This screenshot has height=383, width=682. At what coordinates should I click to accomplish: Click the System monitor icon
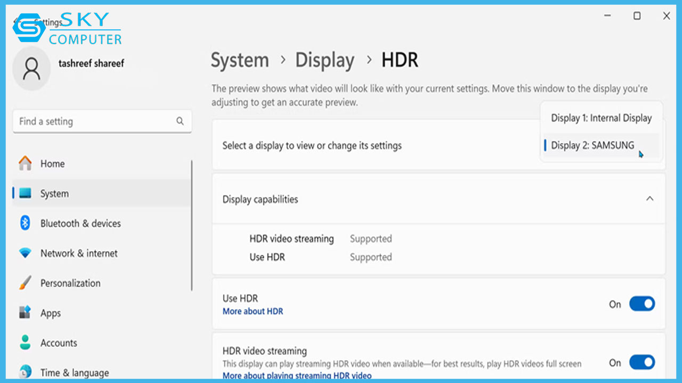pos(25,194)
